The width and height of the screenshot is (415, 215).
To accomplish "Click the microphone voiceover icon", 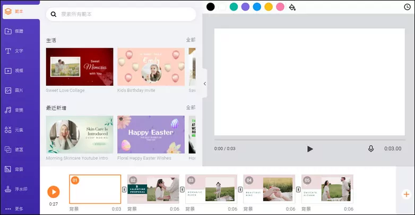I will click(x=371, y=149).
